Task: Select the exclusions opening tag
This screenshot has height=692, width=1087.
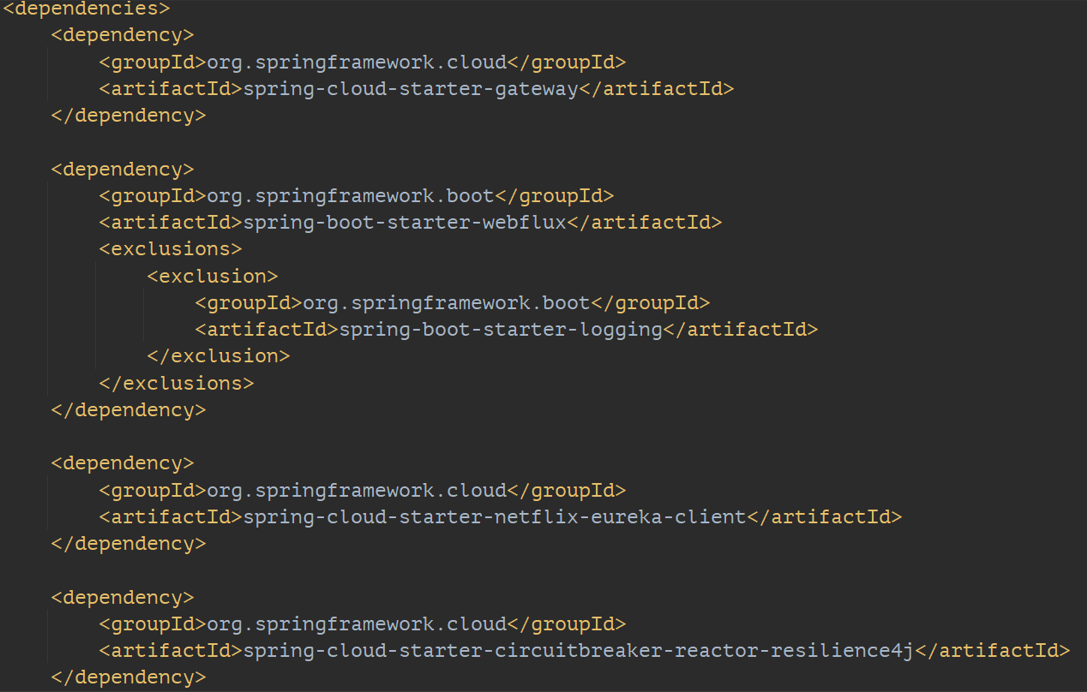Action: 171,248
